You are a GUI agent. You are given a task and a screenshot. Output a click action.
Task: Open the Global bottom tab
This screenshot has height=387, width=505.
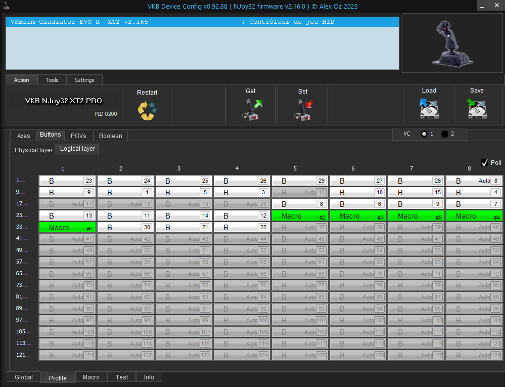click(24, 377)
